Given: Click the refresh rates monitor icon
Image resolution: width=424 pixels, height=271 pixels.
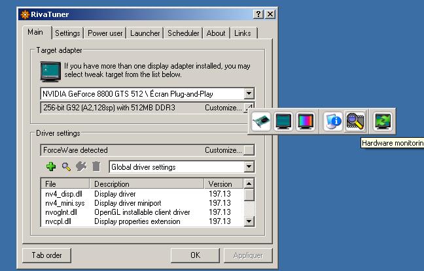Looking at the screenshot, I should click(383, 121).
